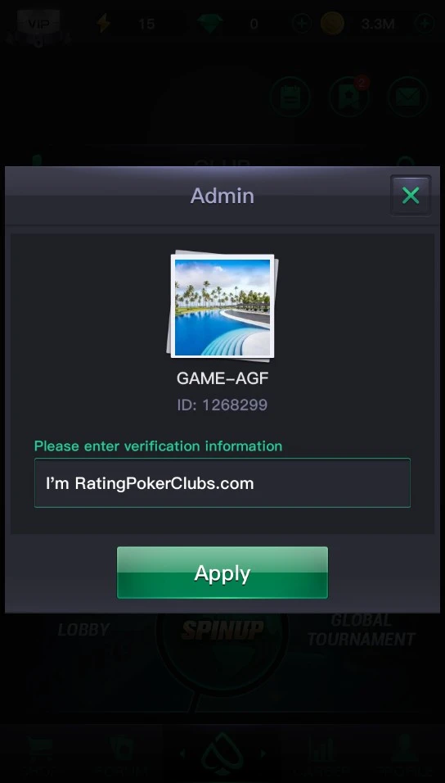The width and height of the screenshot is (445, 783).
Task: Focus the verification information text field
Action: pyautogui.click(x=222, y=483)
